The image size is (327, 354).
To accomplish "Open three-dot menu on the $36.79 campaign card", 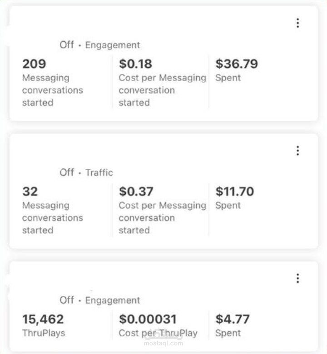I will (x=297, y=23).
